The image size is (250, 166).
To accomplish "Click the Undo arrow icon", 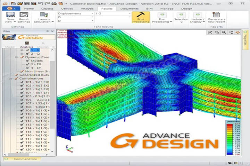I will click(41, 3).
